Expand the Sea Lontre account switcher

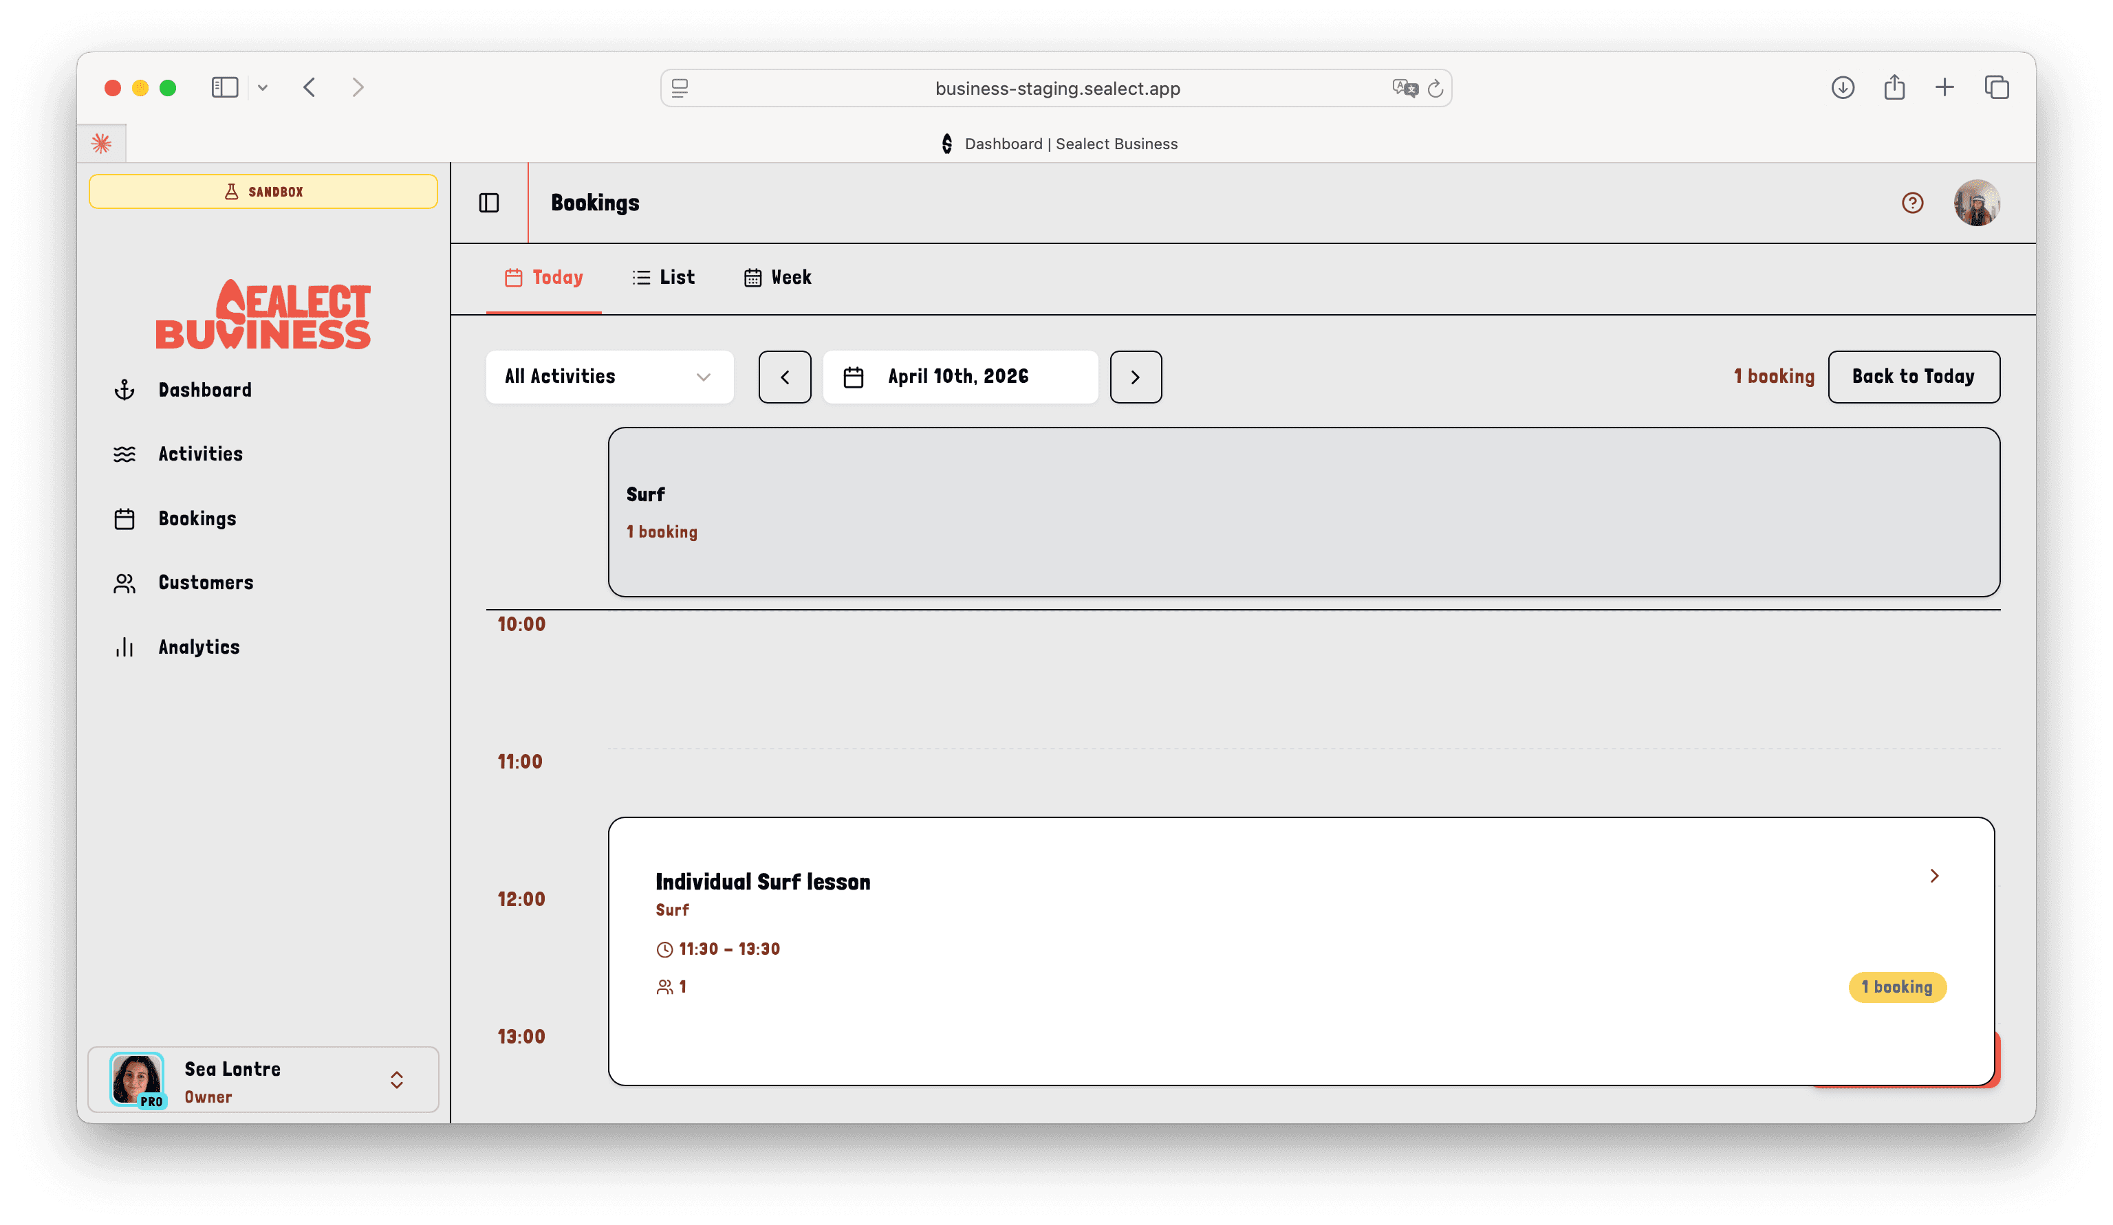pyautogui.click(x=397, y=1080)
